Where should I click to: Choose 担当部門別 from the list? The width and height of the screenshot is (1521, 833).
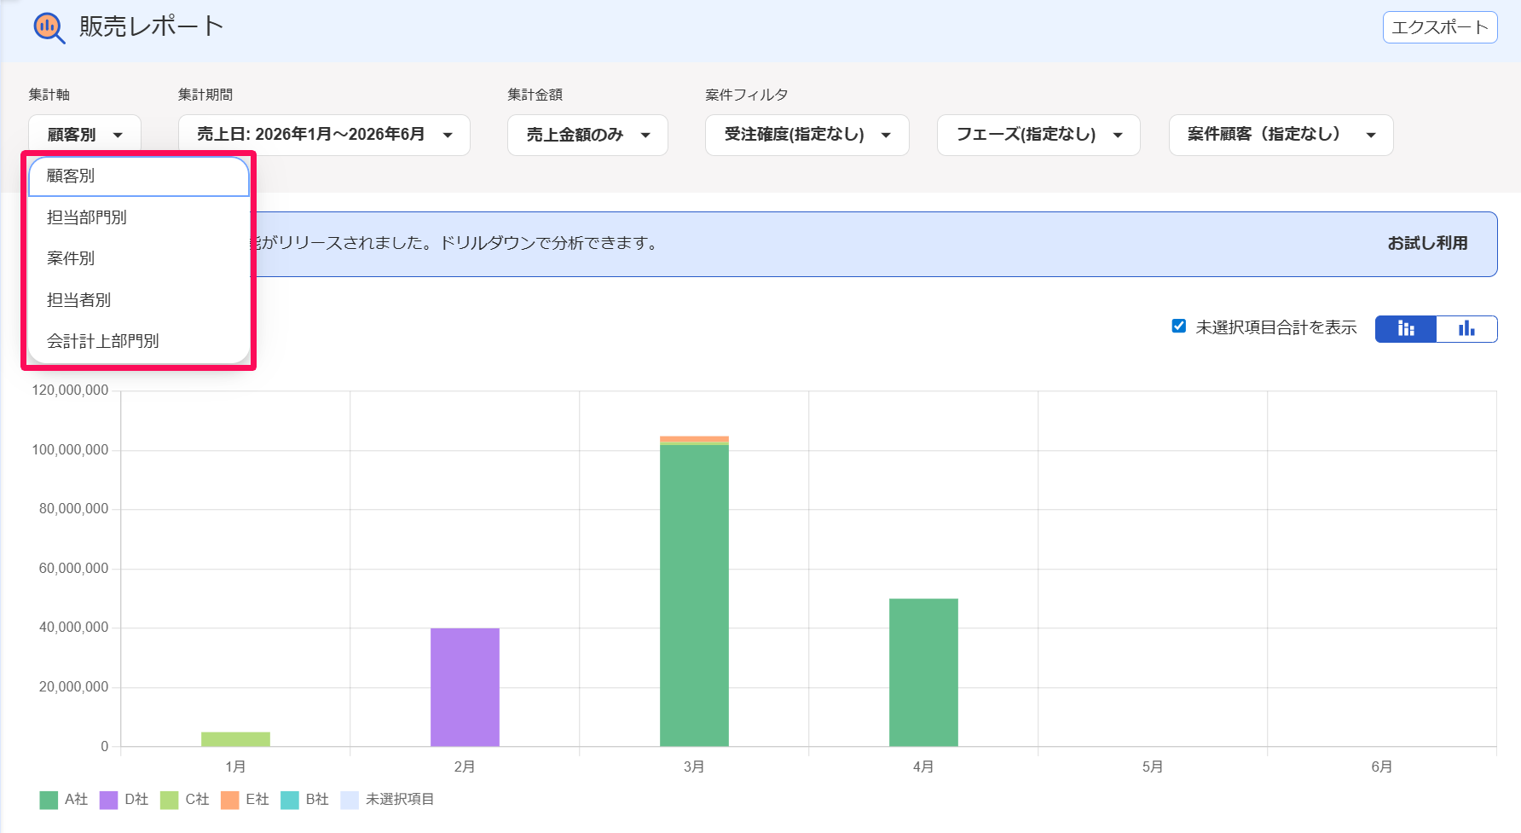click(139, 217)
